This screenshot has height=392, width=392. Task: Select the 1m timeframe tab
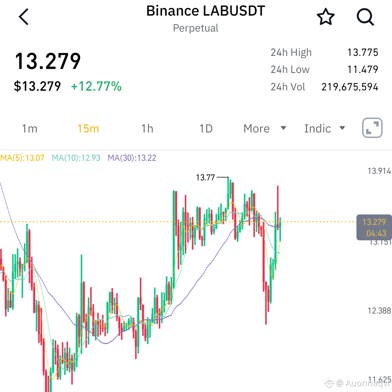30,128
